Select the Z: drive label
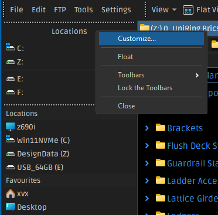The image size is (218, 215). pos(20,62)
